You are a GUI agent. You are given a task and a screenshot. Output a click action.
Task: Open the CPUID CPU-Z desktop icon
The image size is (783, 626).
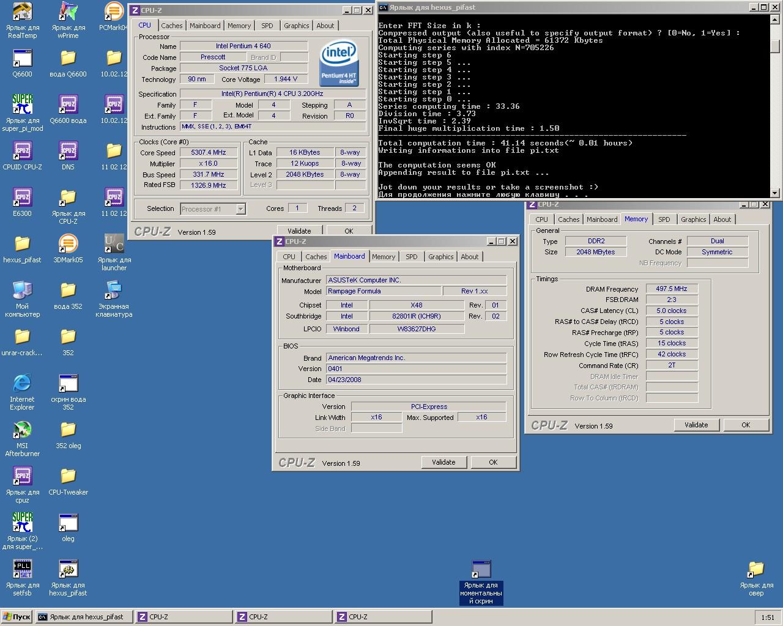pyautogui.click(x=23, y=151)
